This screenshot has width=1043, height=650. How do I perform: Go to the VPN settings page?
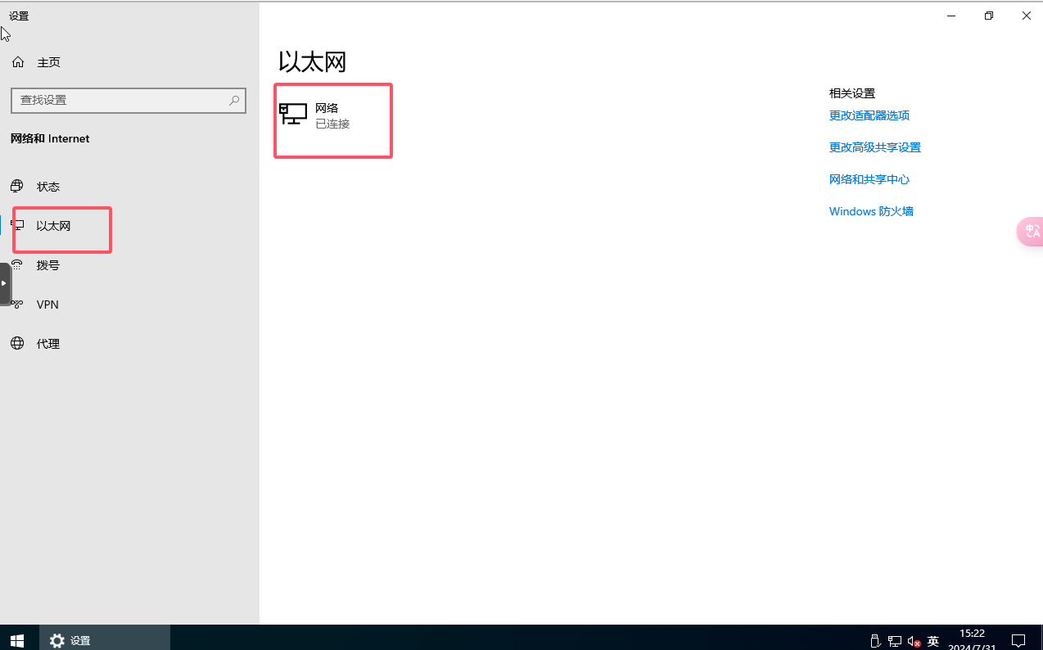(47, 305)
